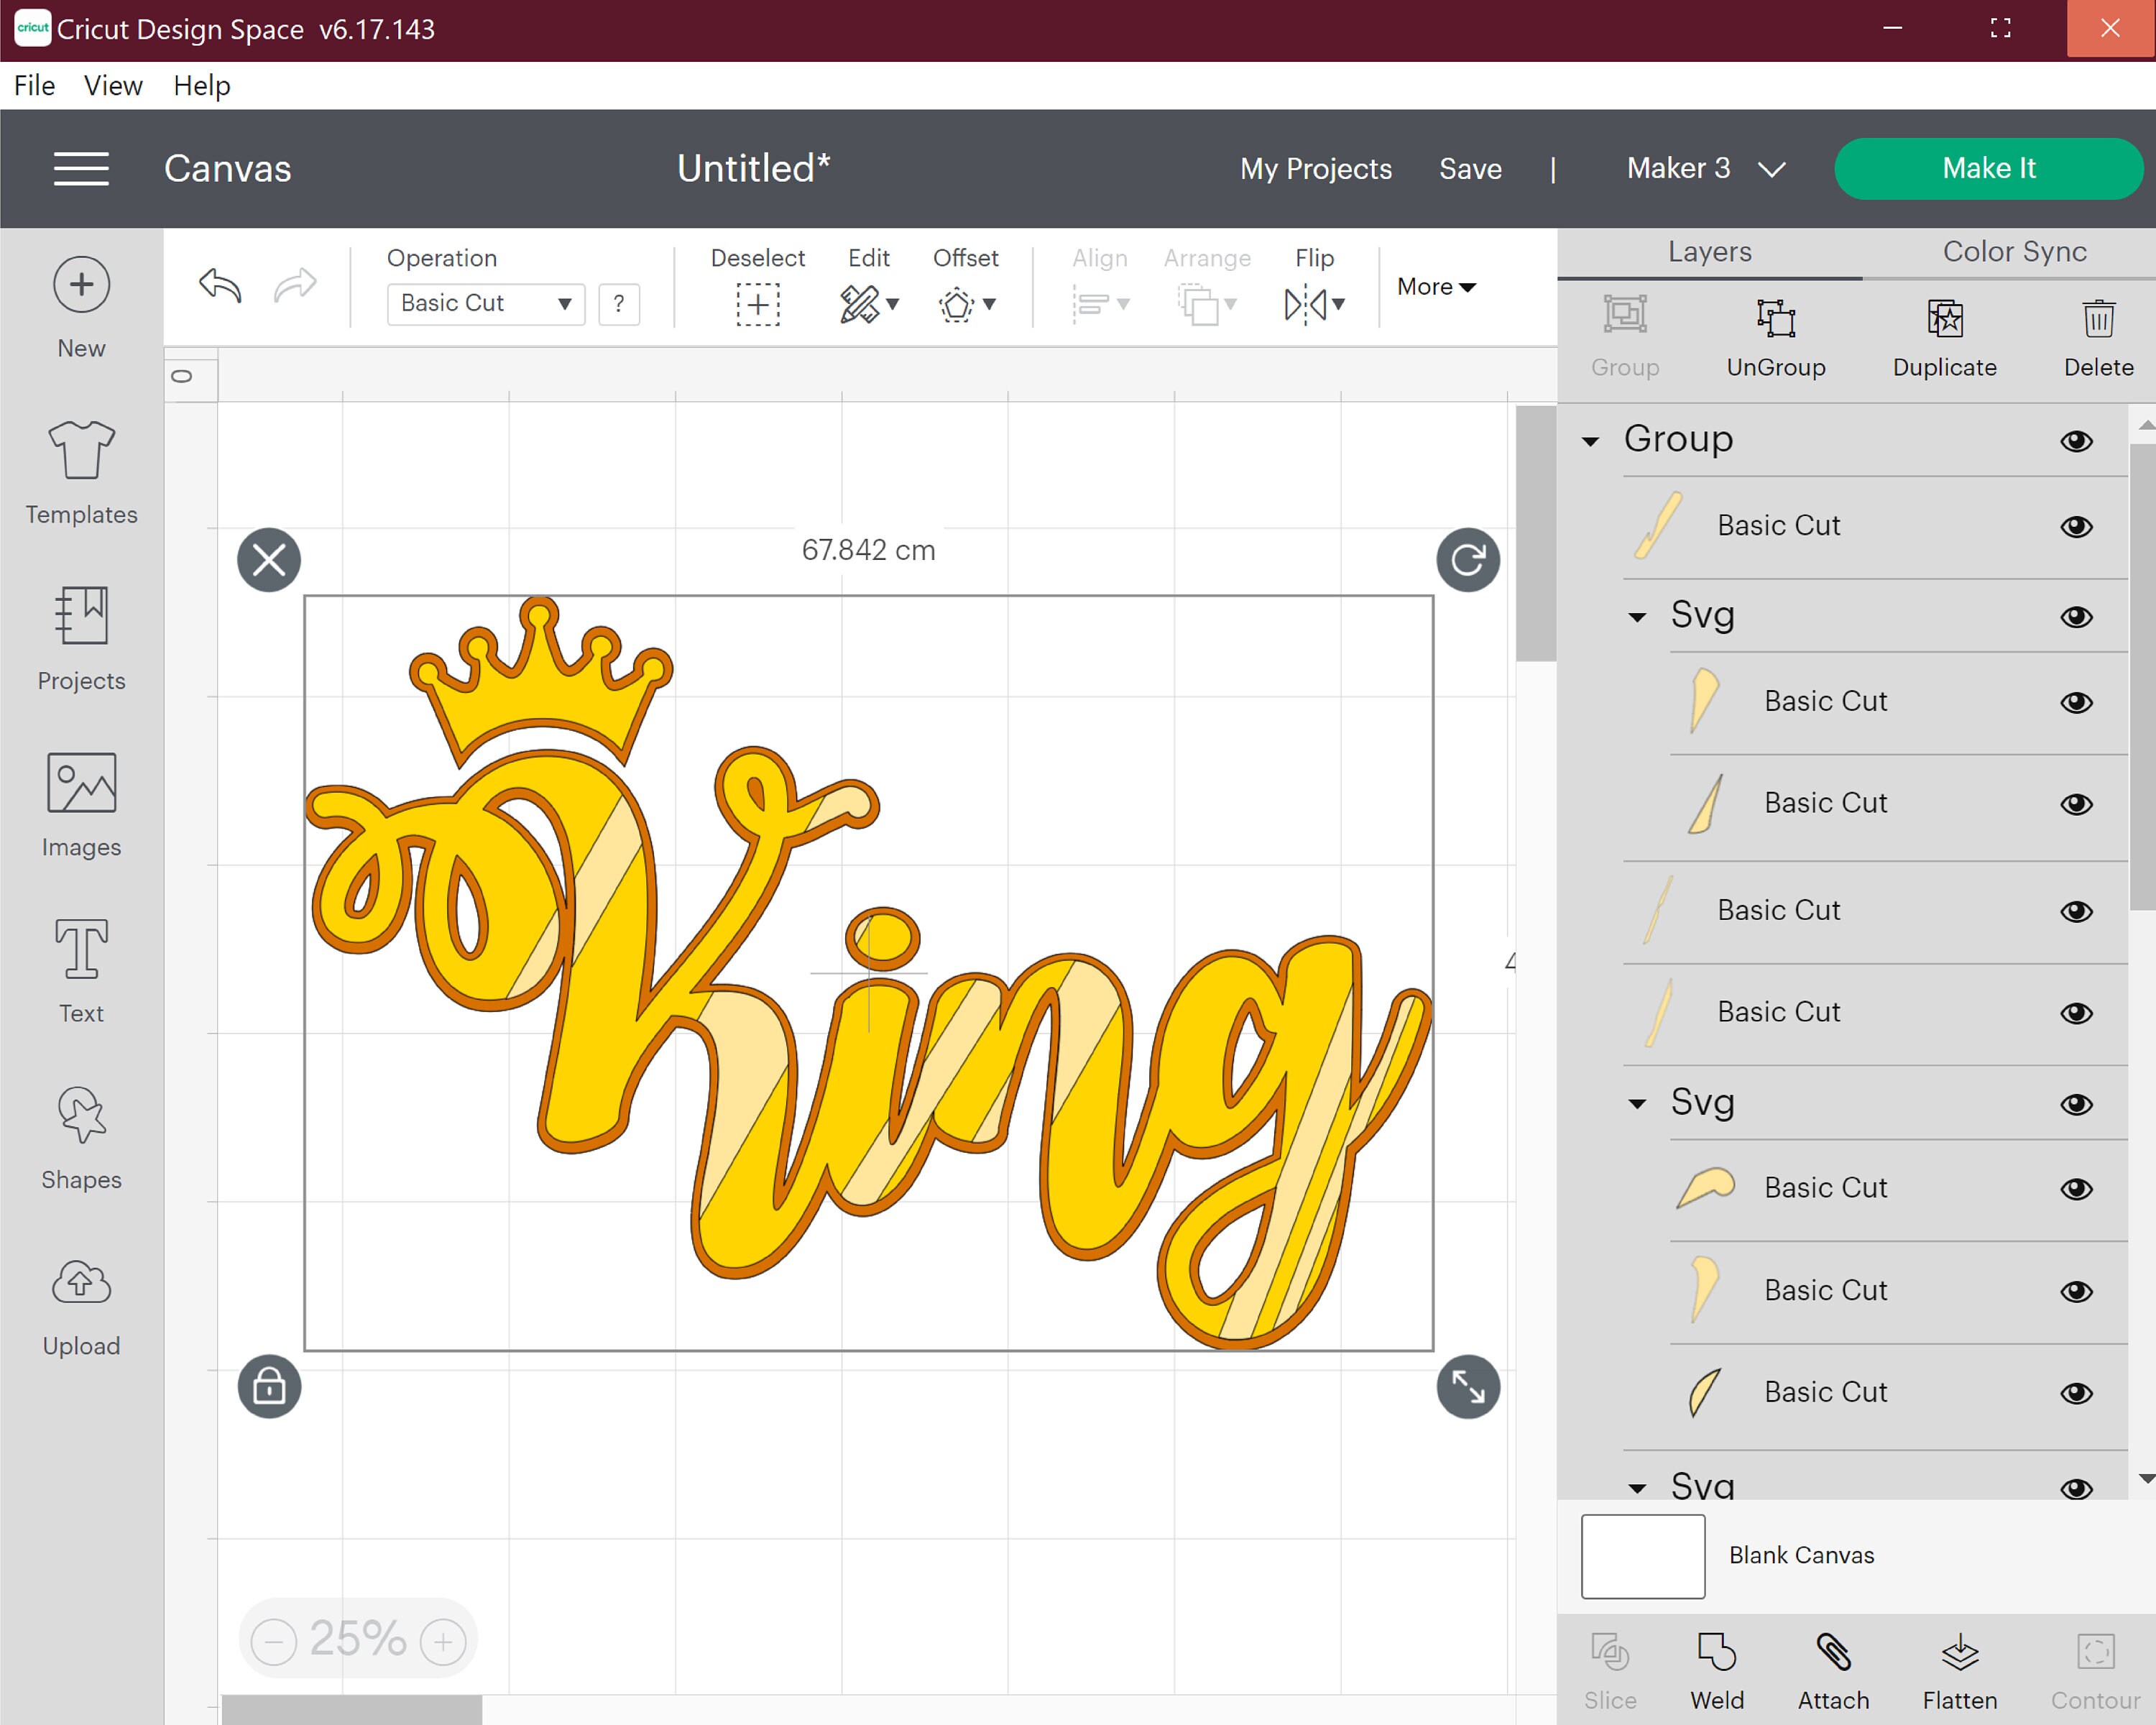Open My Projects
Viewport: 2156px width, 1725px height.
(x=1315, y=168)
